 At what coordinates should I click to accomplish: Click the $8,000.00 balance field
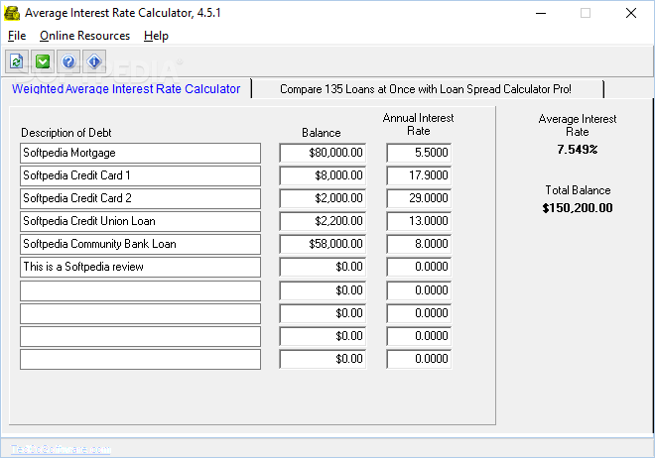coord(323,175)
